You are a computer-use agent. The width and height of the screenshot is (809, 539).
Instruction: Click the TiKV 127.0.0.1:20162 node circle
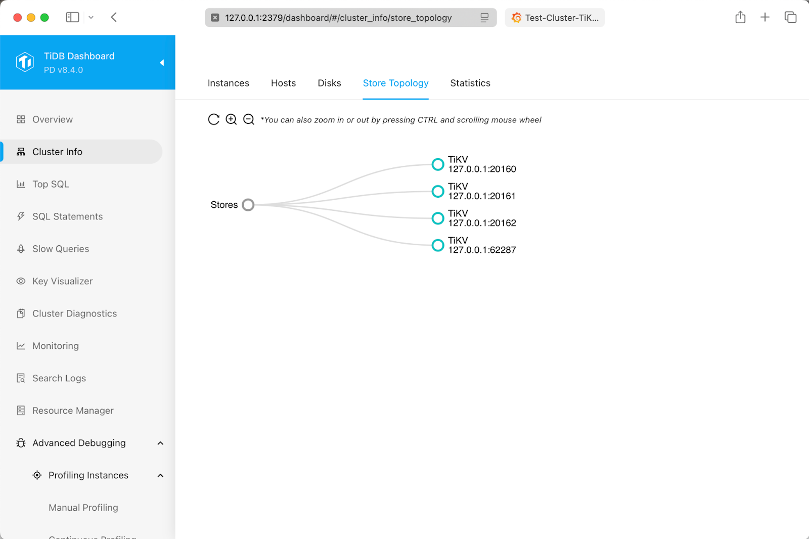pyautogui.click(x=438, y=218)
